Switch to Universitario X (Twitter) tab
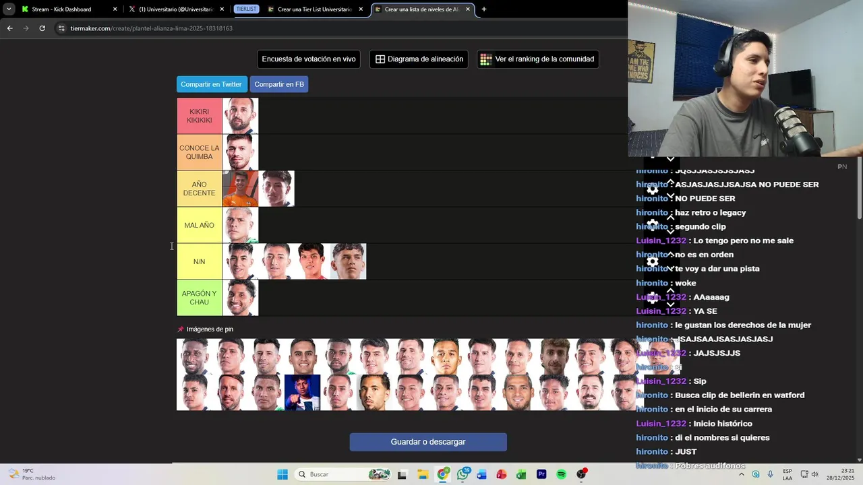The width and height of the screenshot is (863, 485). click(176, 9)
